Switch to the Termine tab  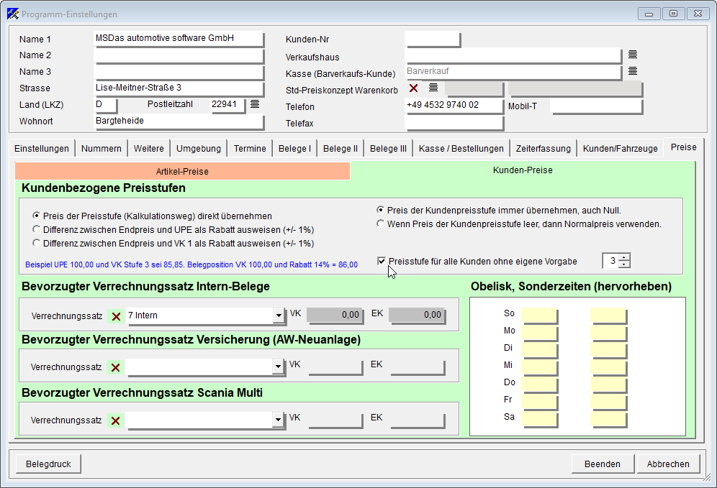point(250,148)
